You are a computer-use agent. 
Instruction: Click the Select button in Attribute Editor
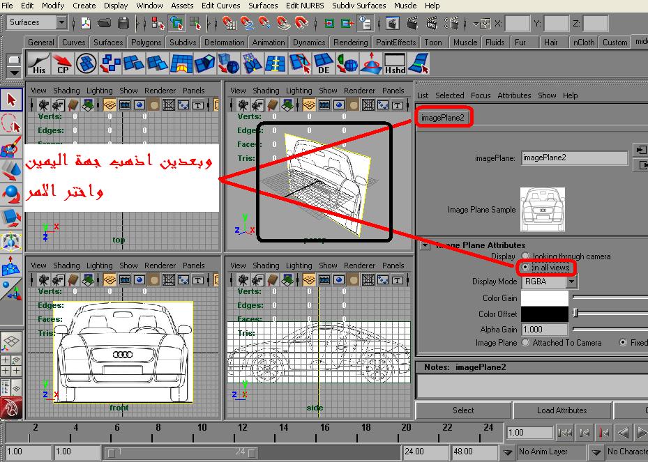463,410
